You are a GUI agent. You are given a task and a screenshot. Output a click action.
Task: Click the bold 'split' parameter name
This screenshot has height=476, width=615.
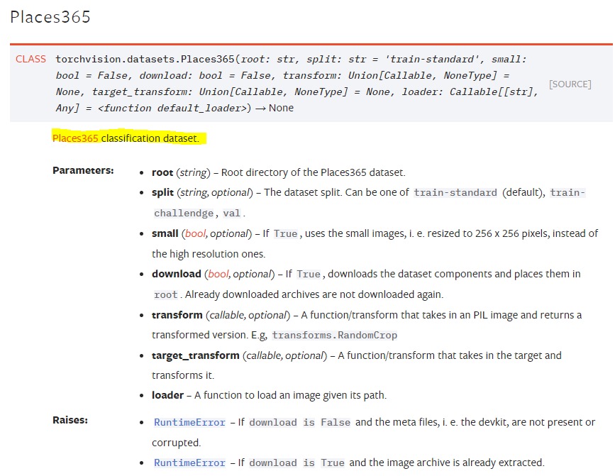[162, 192]
